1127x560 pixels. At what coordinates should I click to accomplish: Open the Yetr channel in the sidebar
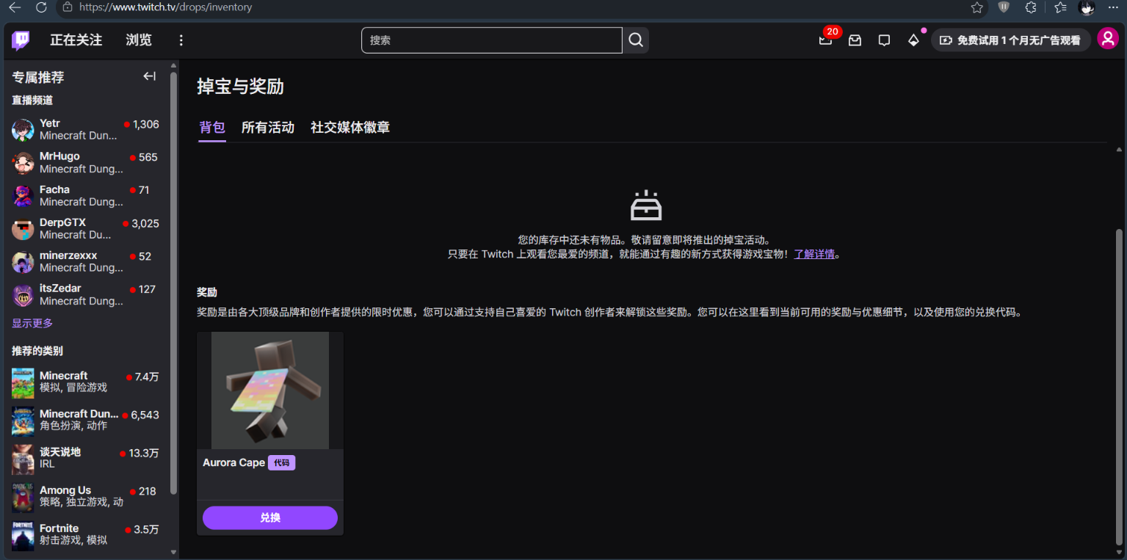(85, 130)
